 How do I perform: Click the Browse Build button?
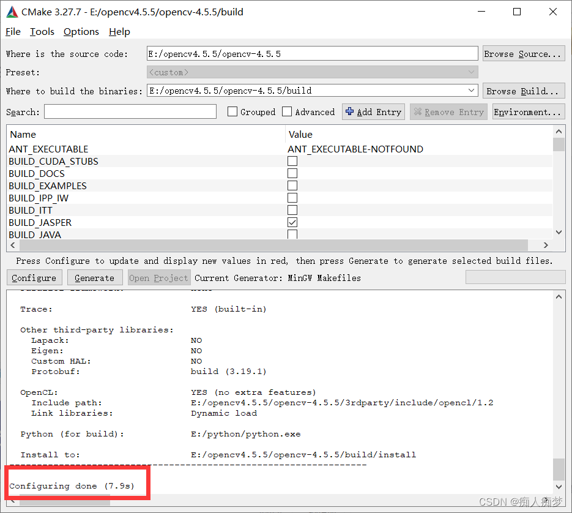524,91
